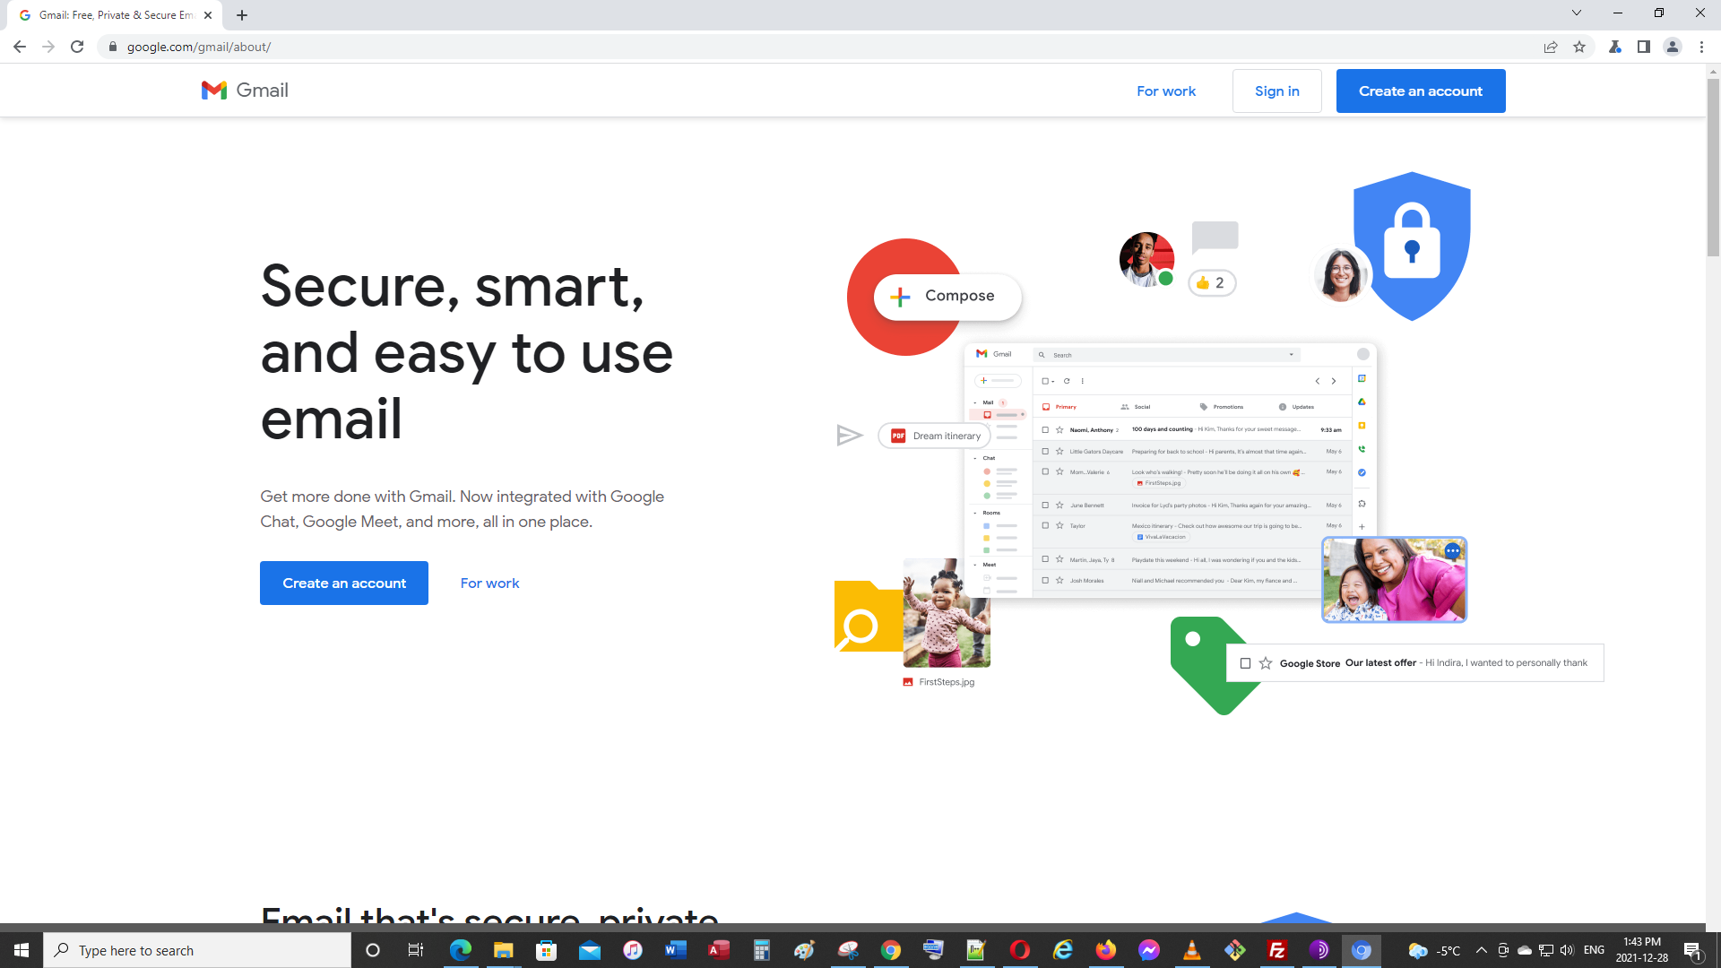Reload the page with refresh icon
This screenshot has width=1721, height=968.
point(77,47)
